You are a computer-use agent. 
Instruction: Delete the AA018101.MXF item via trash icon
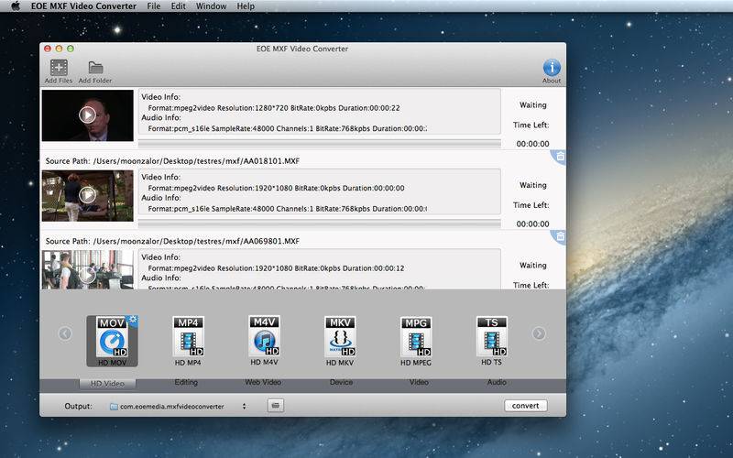pos(560,157)
